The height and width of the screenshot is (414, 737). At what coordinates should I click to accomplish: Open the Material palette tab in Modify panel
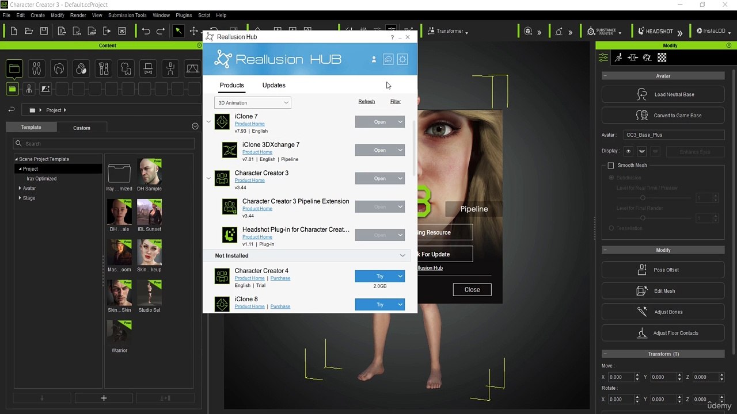click(x=647, y=57)
